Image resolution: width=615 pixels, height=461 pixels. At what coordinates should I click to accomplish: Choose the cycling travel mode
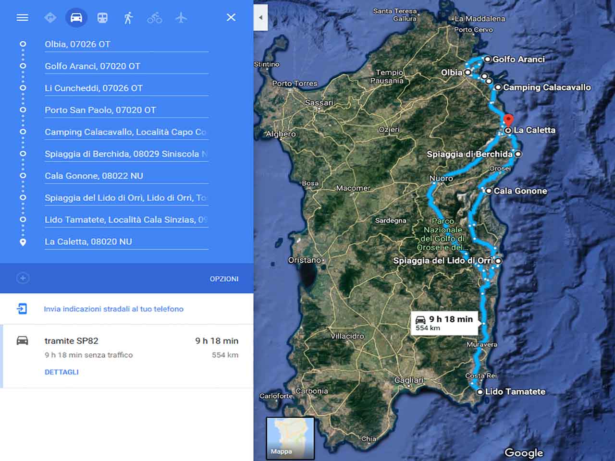coord(154,18)
